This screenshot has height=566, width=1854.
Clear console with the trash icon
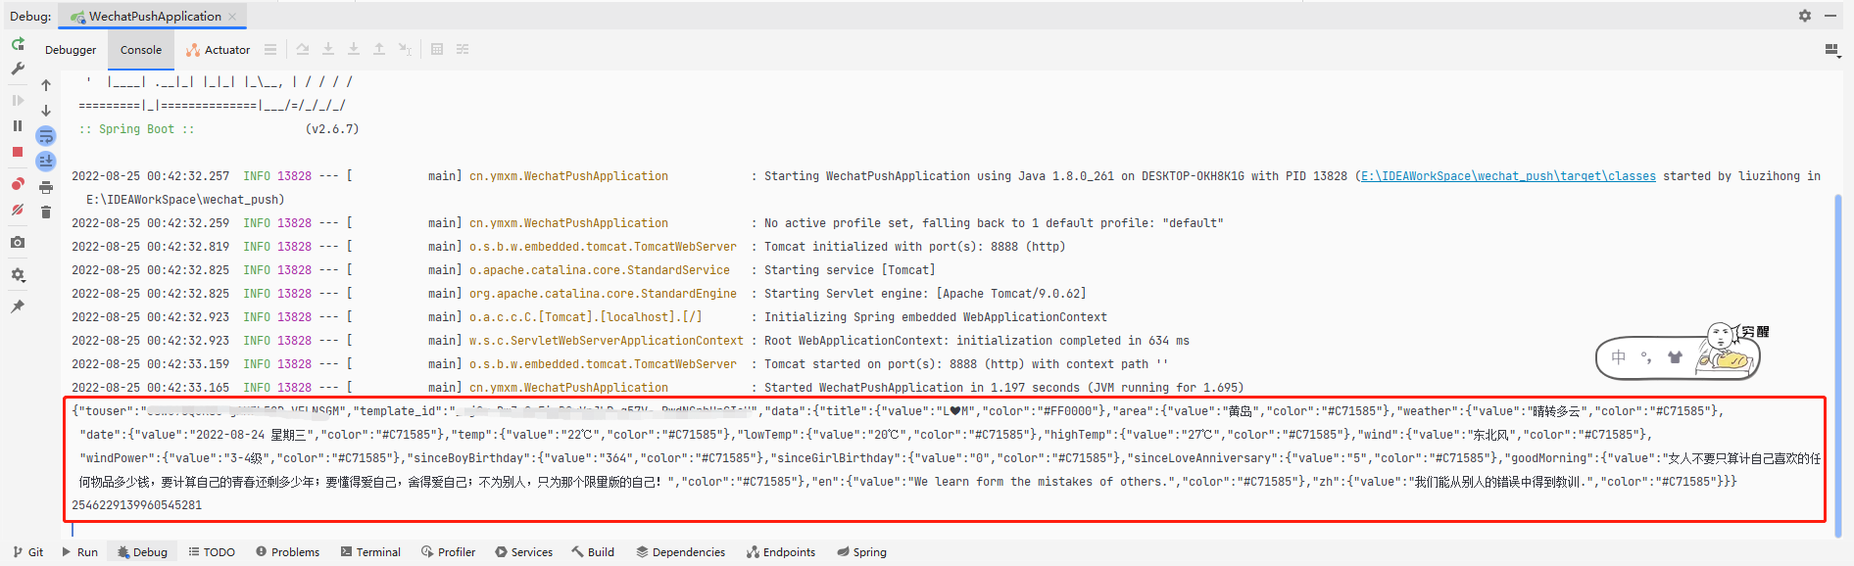pyautogui.click(x=46, y=212)
